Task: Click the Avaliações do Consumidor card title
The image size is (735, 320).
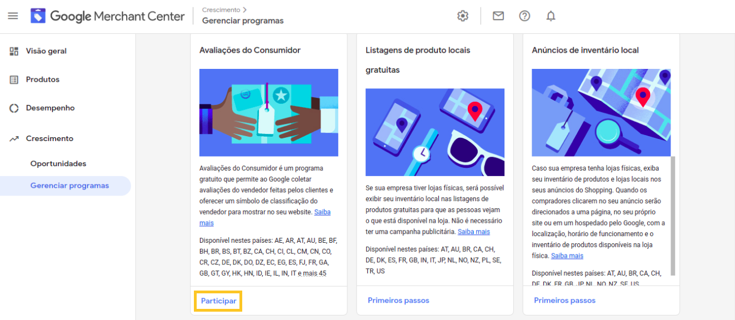Action: point(250,50)
